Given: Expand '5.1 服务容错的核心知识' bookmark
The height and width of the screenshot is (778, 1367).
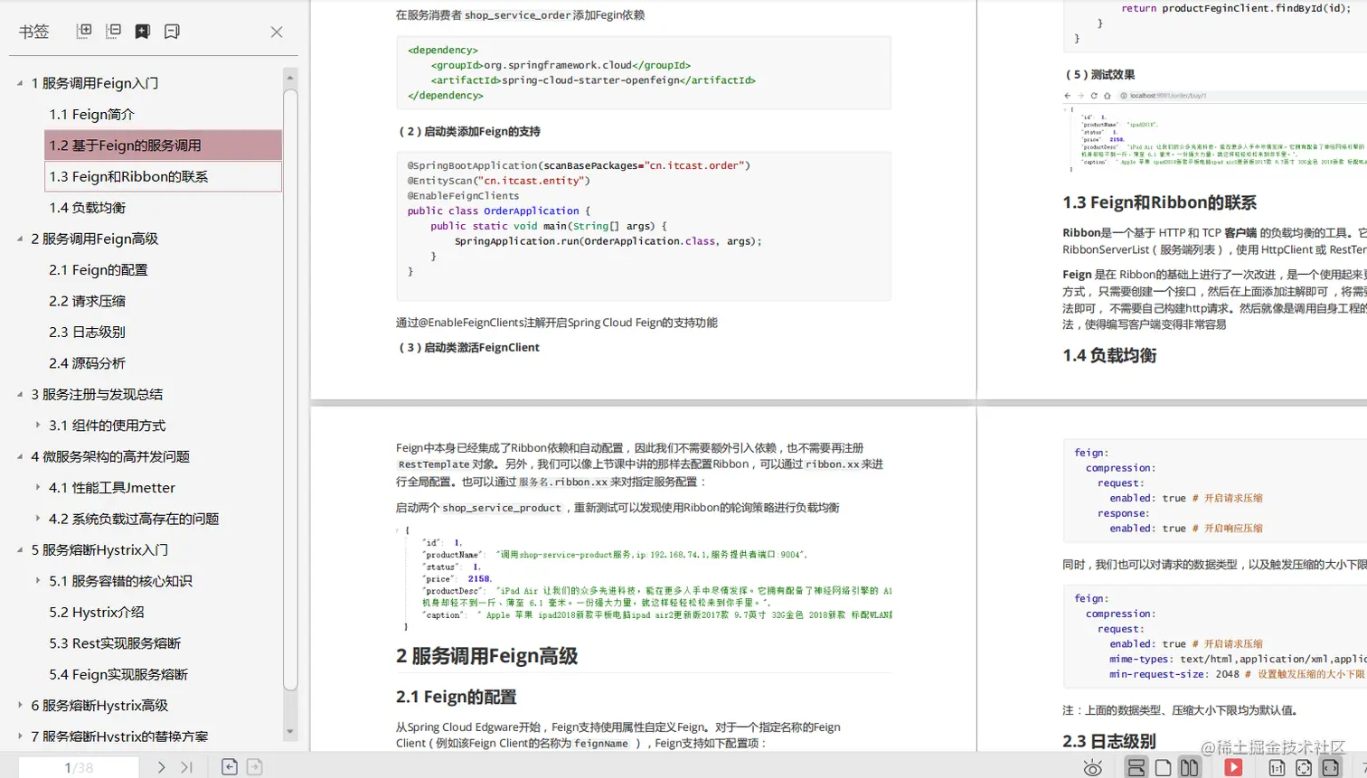Looking at the screenshot, I should pos(38,580).
